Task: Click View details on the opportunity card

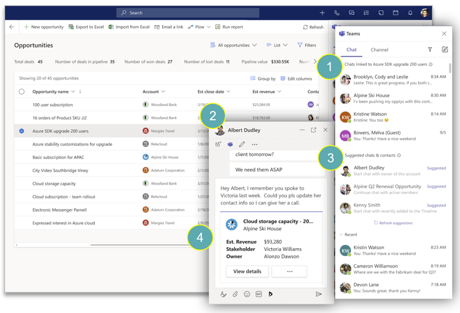Action: 247,271
